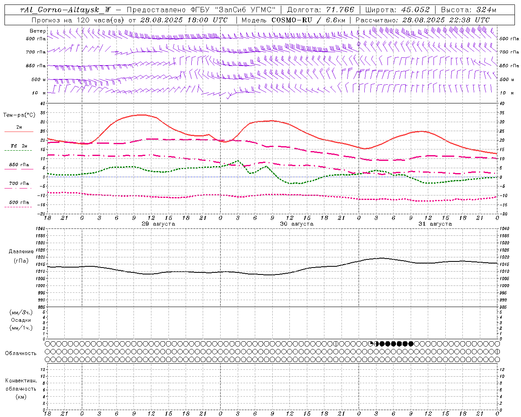The width and height of the screenshot is (521, 417).
Task: Click the (мм/1ч.) precipitation unit label
Action: pyautogui.click(x=21, y=328)
